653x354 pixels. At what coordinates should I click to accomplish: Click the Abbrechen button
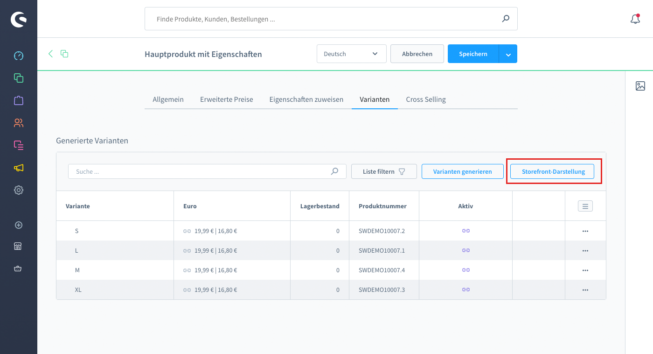(417, 54)
